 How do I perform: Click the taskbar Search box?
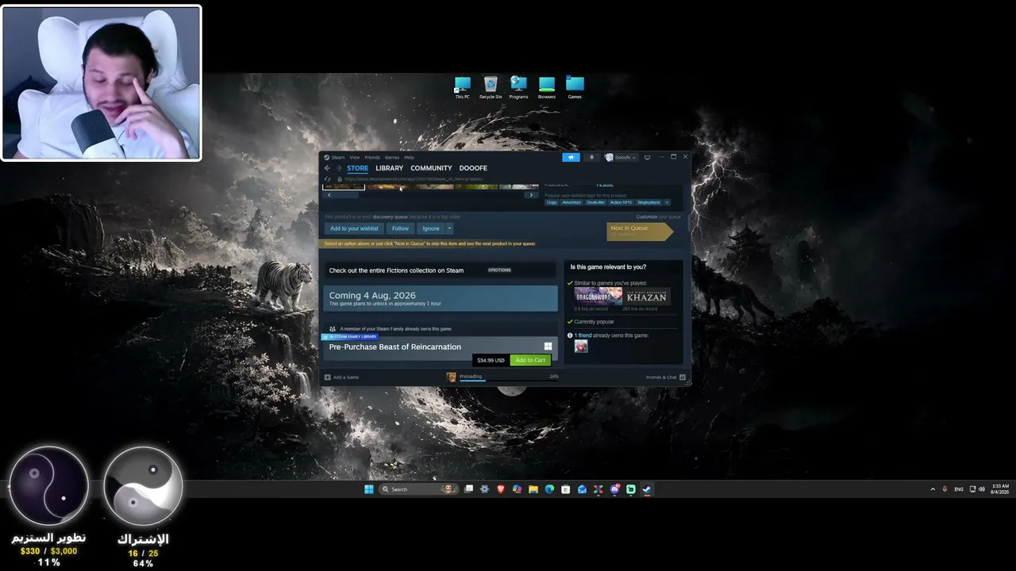click(x=419, y=489)
